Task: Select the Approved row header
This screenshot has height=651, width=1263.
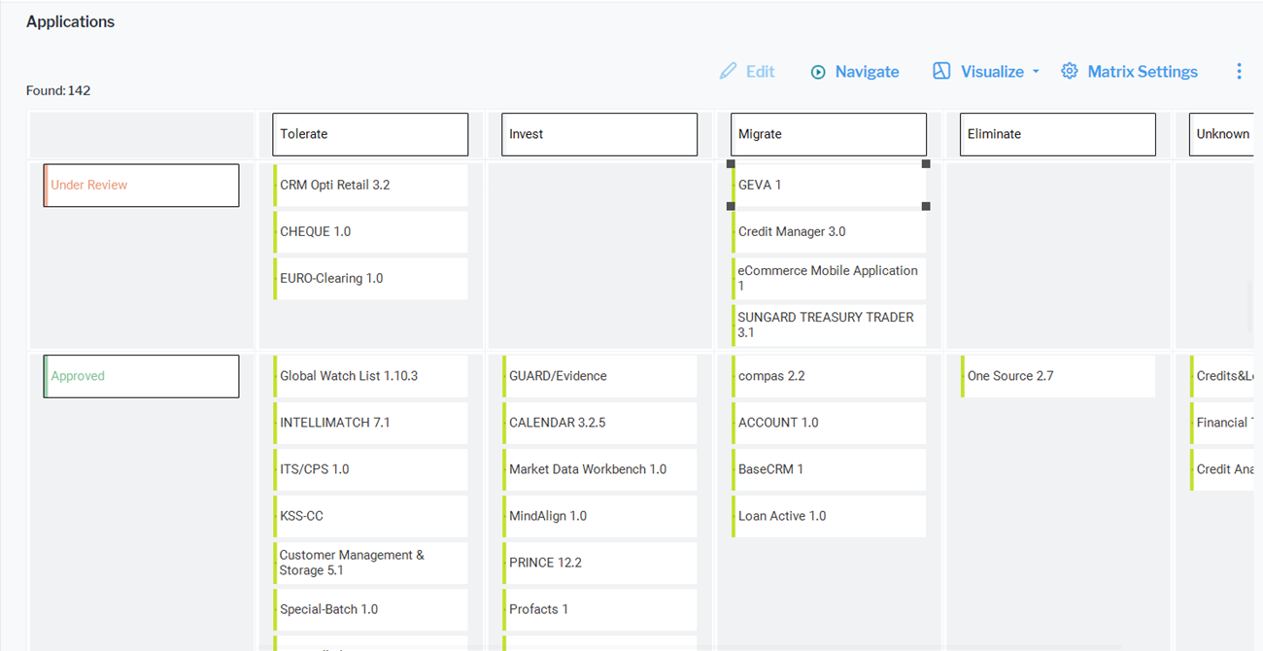Action: pyautogui.click(x=142, y=376)
